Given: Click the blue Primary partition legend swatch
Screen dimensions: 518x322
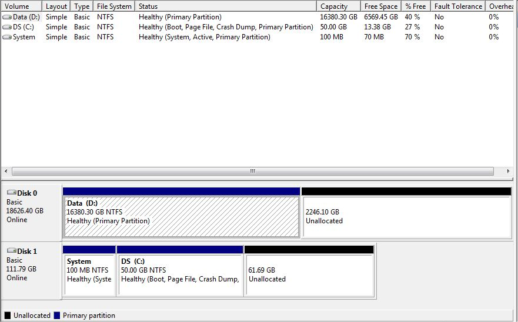Looking at the screenshot, I should click(57, 316).
